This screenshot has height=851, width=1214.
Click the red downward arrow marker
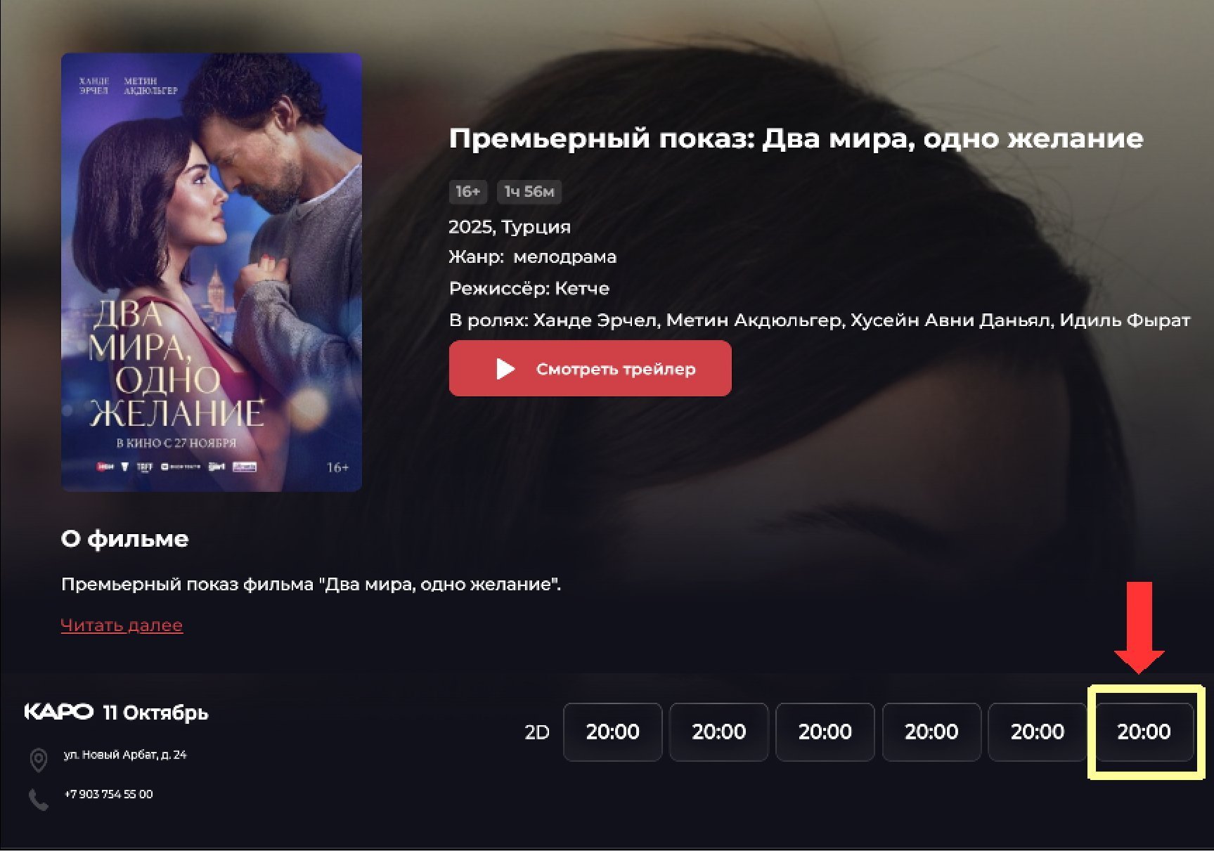tap(1139, 628)
